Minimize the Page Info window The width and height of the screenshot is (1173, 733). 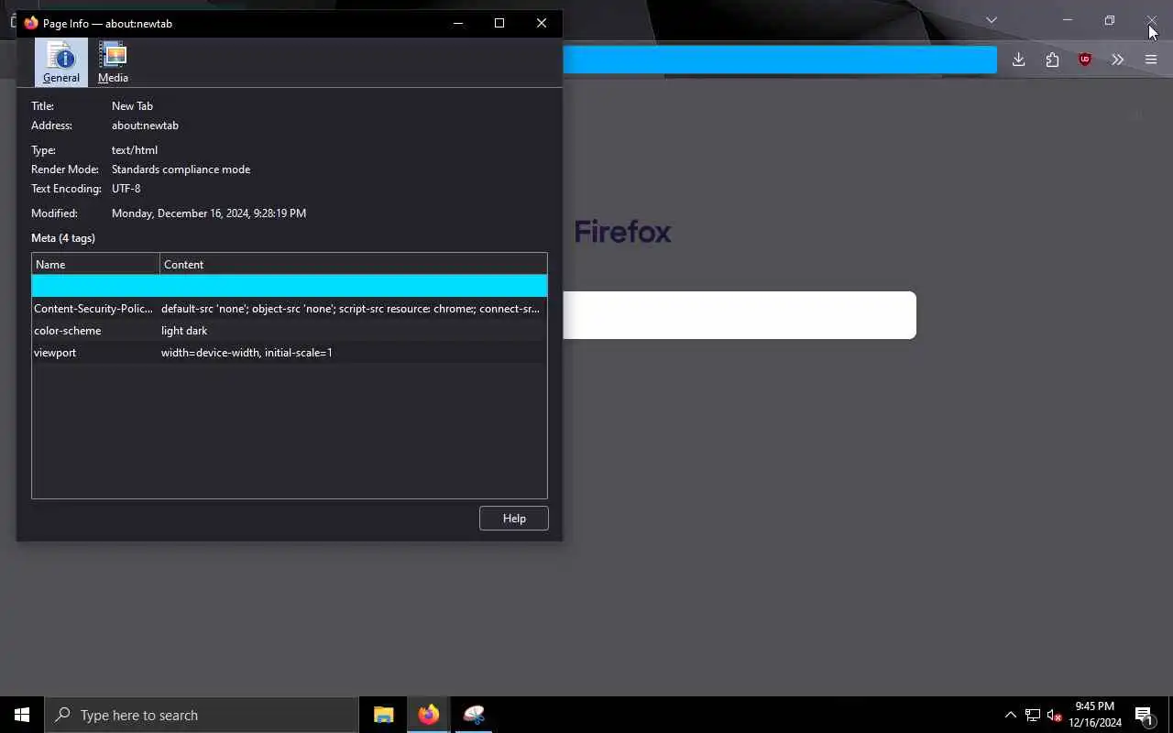point(458,23)
